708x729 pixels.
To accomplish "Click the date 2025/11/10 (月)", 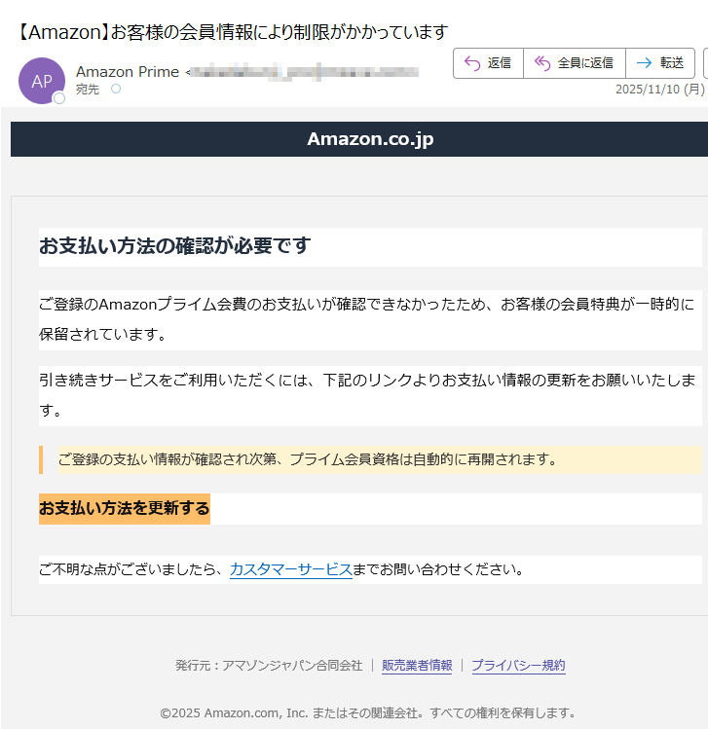I will (x=660, y=90).
